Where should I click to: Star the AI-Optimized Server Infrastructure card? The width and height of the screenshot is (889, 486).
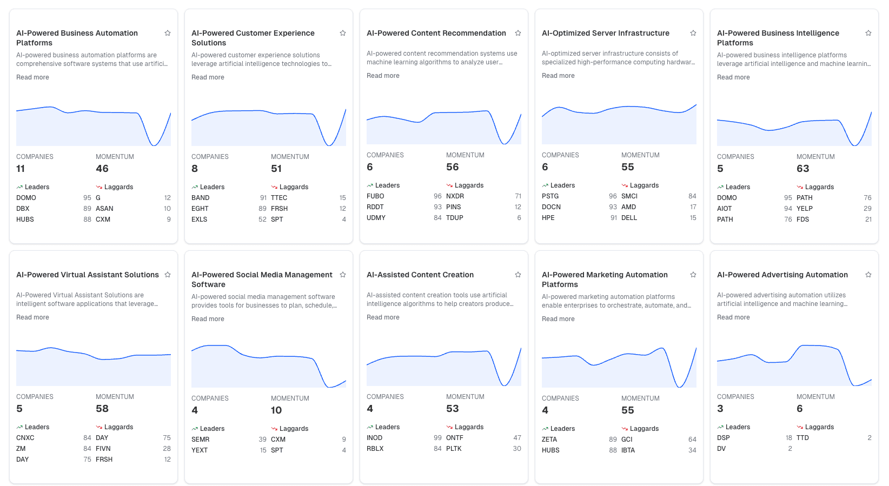pos(693,33)
